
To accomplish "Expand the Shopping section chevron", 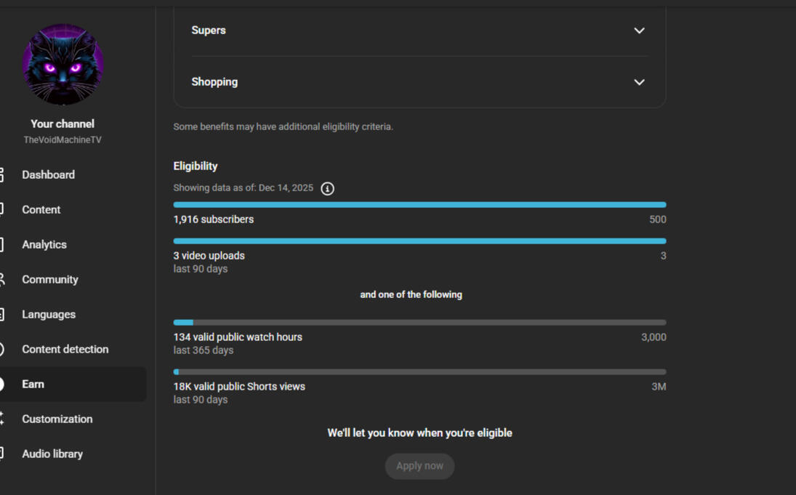I will (639, 82).
